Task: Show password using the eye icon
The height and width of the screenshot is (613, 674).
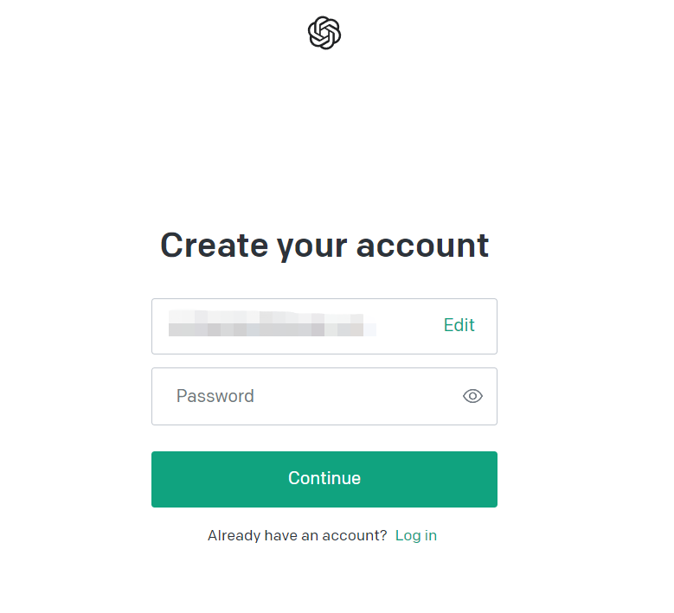Action: tap(472, 396)
